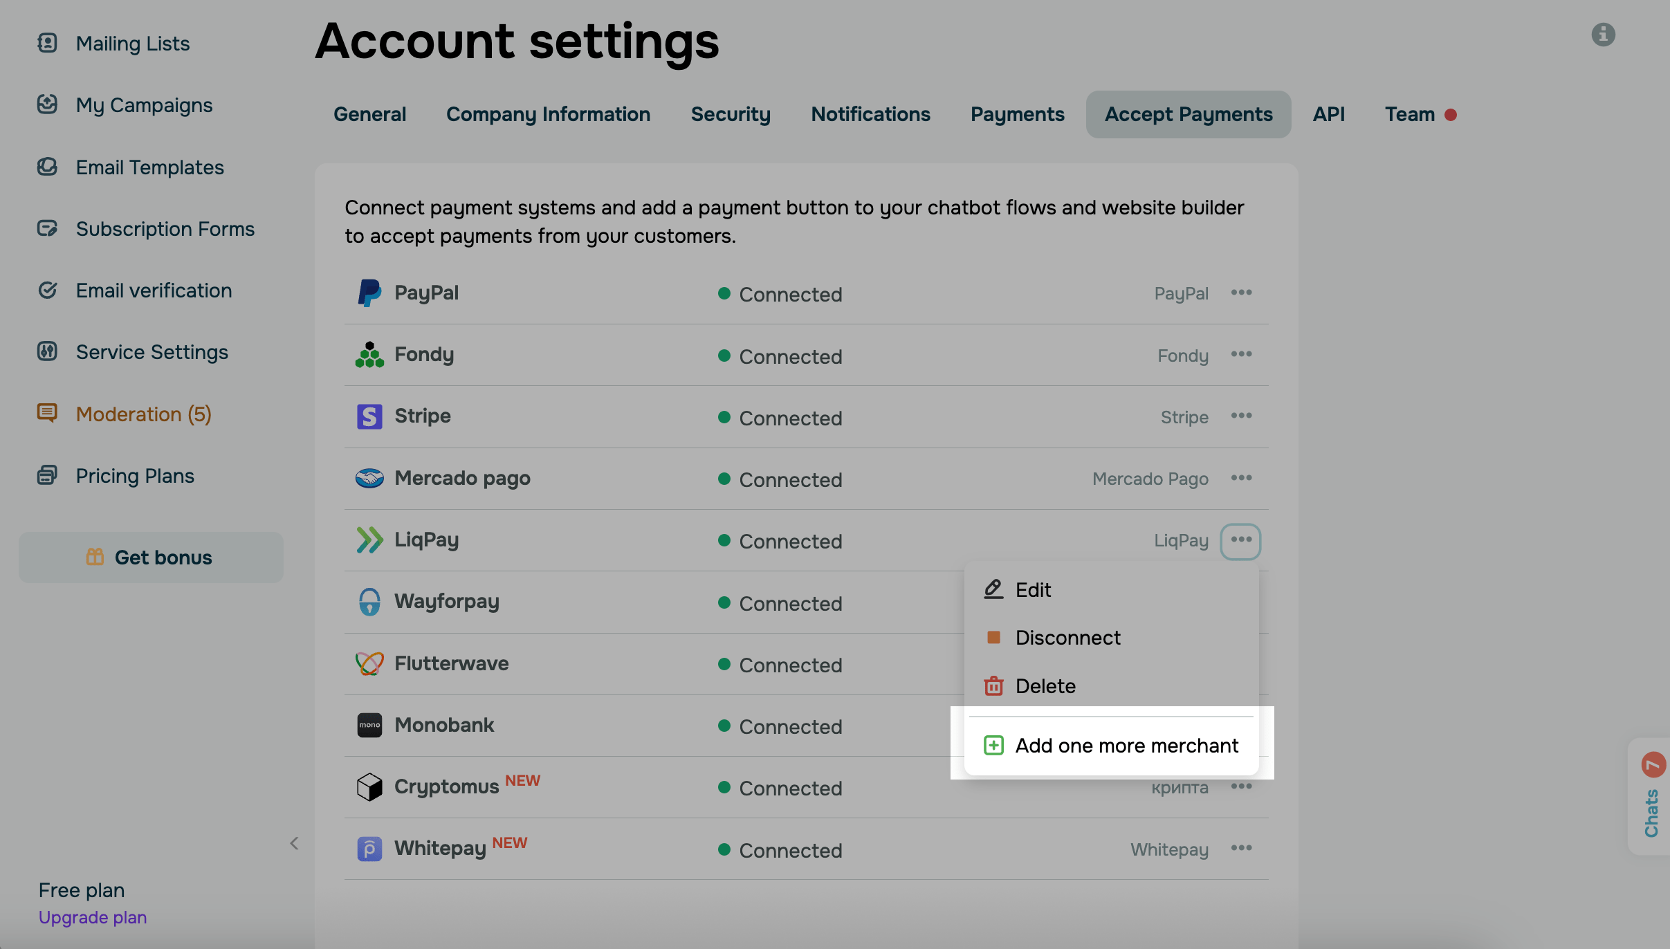
Task: Click the Upgrade plan link
Action: [93, 918]
